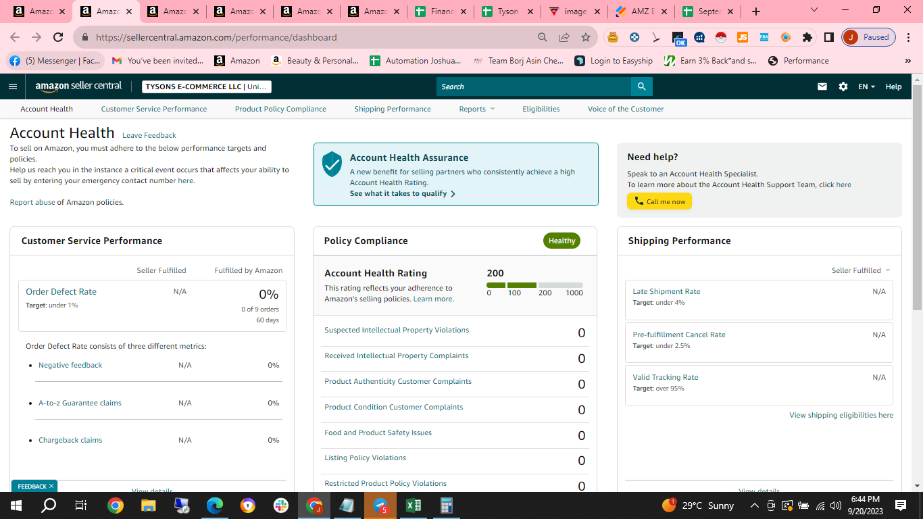Open Microsoft Edge from the taskbar

coord(215,505)
